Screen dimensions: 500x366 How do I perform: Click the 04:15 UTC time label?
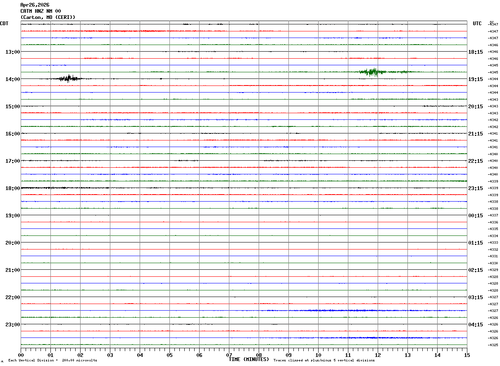tap(476, 324)
